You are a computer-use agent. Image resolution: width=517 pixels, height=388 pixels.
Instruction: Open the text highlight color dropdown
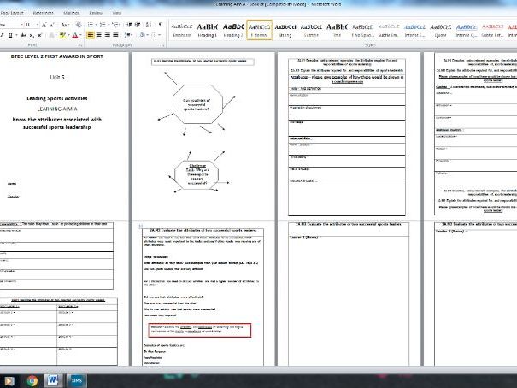[x=68, y=35]
